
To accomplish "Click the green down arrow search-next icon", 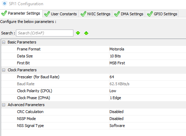I will 78,33.
